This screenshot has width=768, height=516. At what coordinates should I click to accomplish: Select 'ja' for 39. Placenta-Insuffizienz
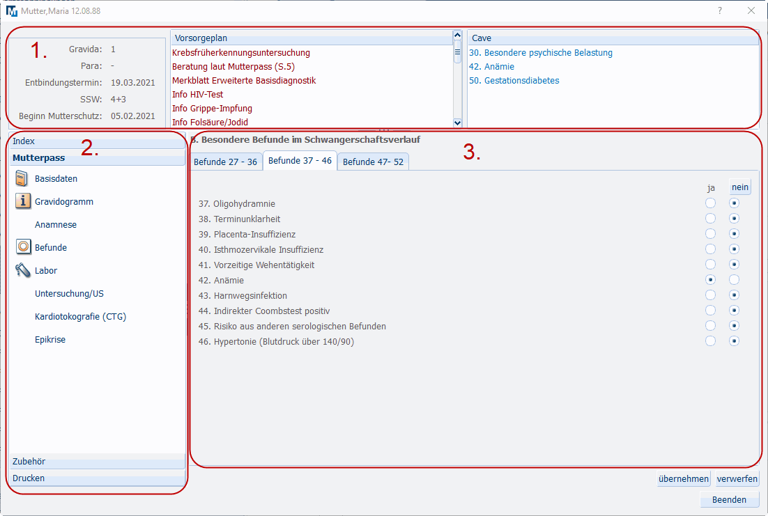tap(710, 234)
